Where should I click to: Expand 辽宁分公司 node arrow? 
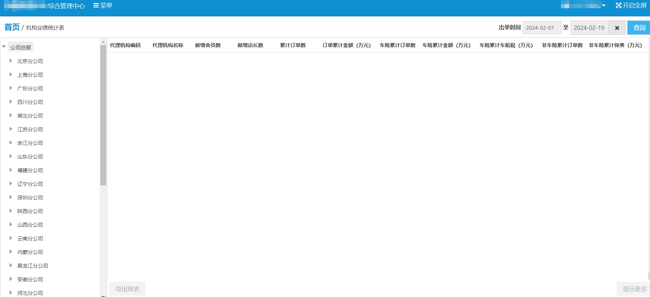coord(11,183)
